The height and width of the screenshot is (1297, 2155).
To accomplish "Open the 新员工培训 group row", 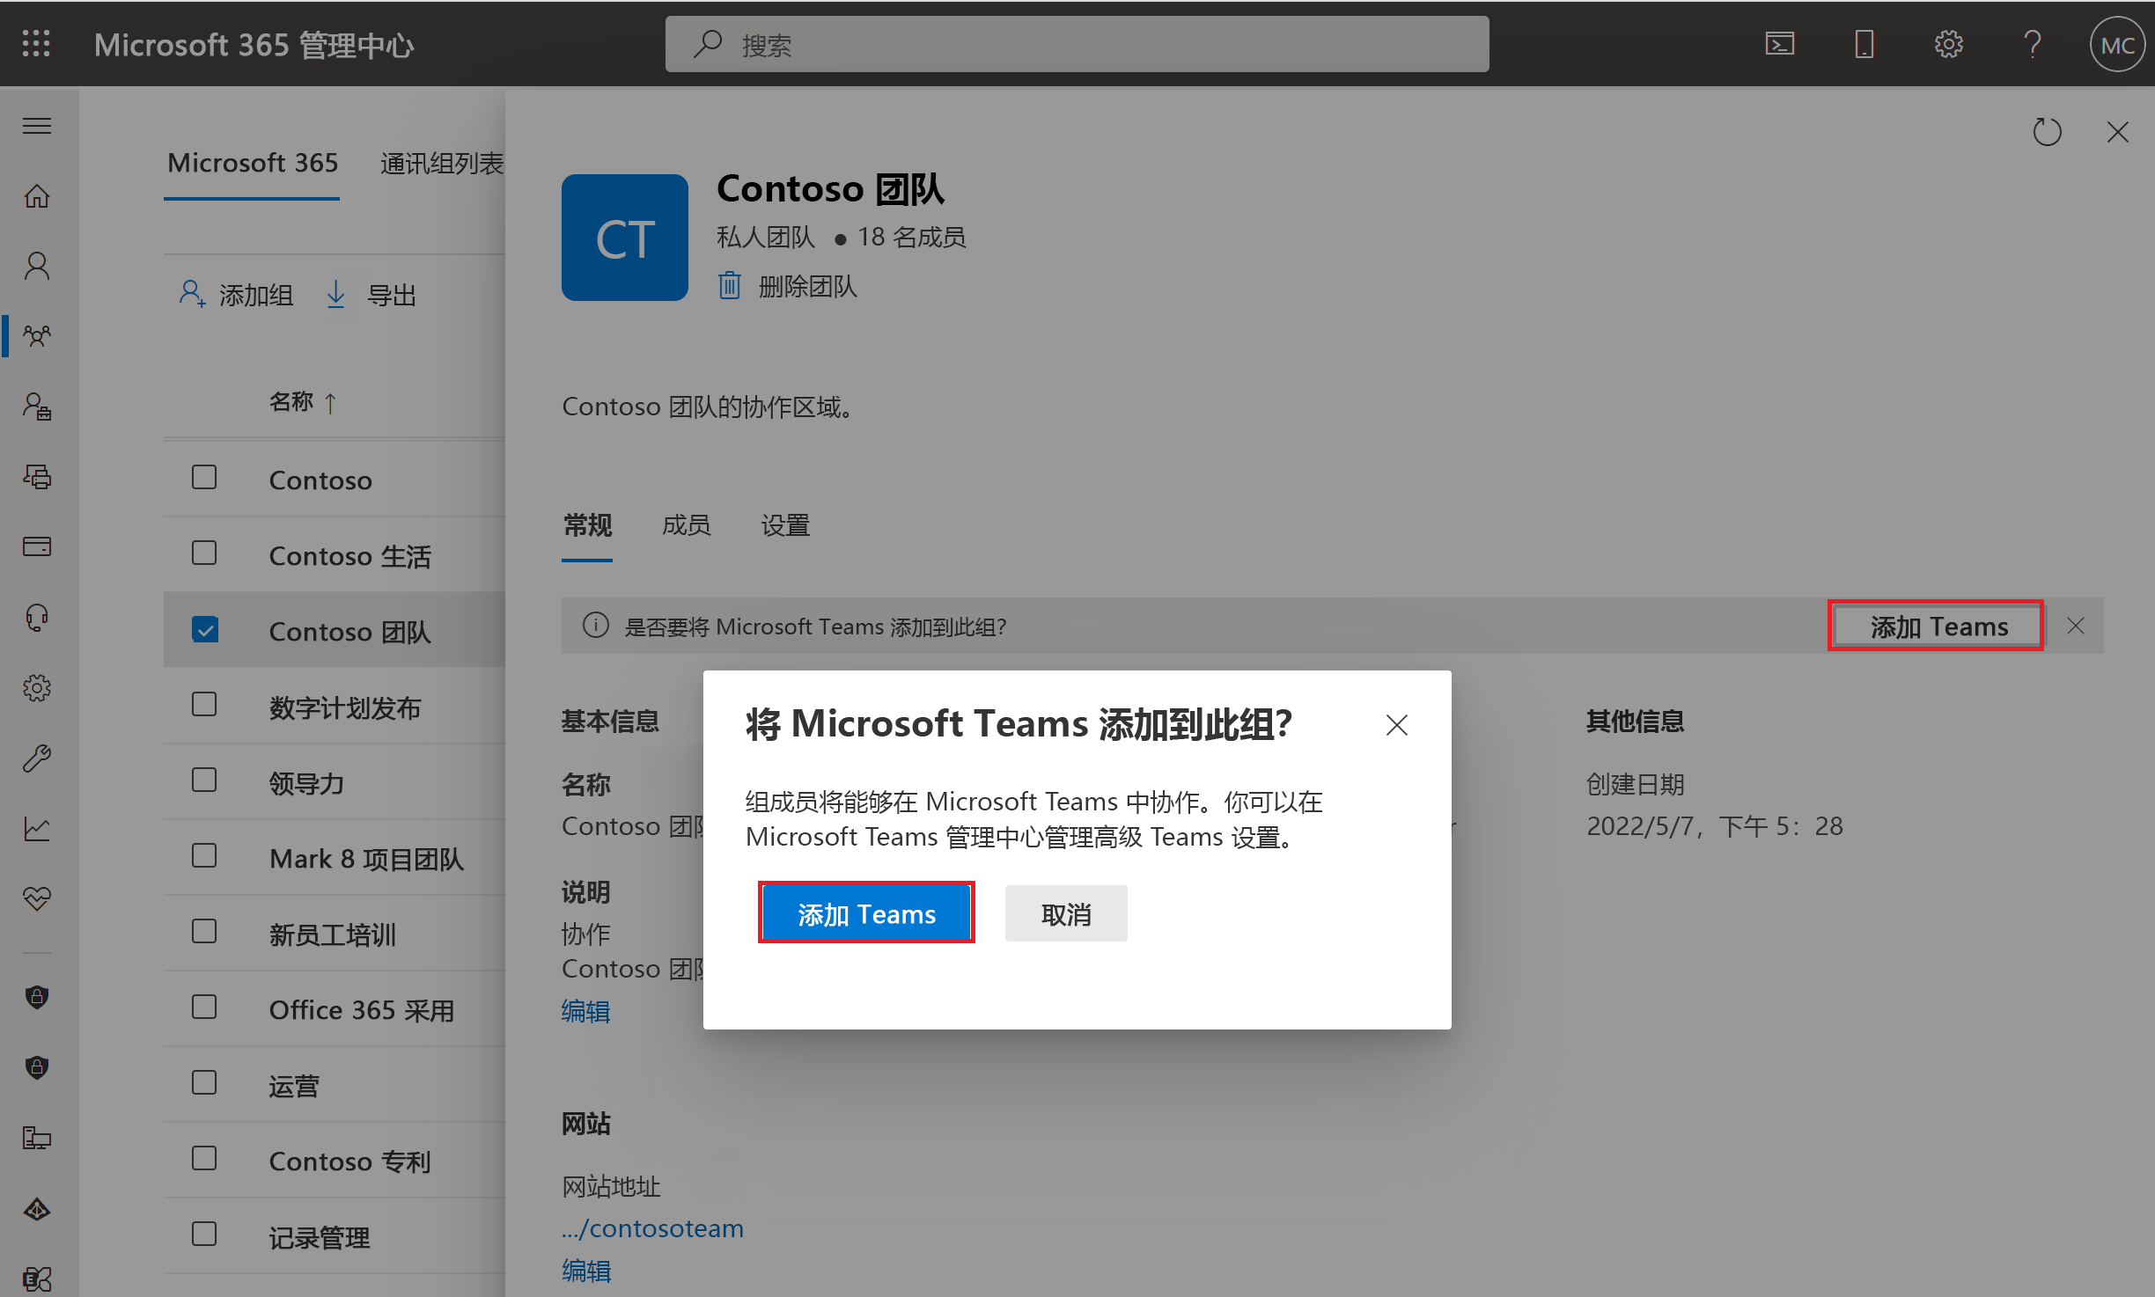I will coord(335,934).
